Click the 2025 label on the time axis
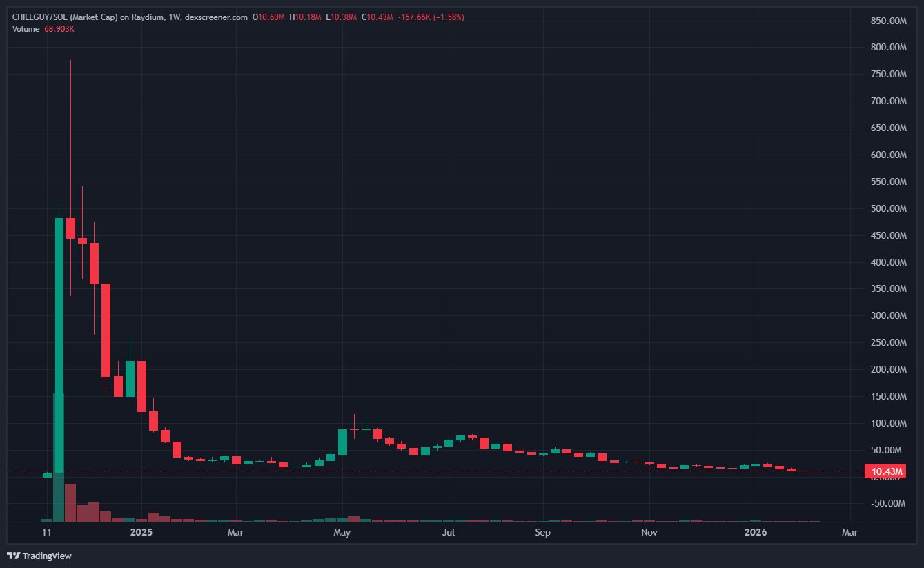 point(141,533)
